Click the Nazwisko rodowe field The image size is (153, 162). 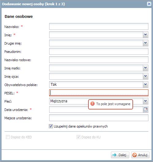tap(99, 60)
